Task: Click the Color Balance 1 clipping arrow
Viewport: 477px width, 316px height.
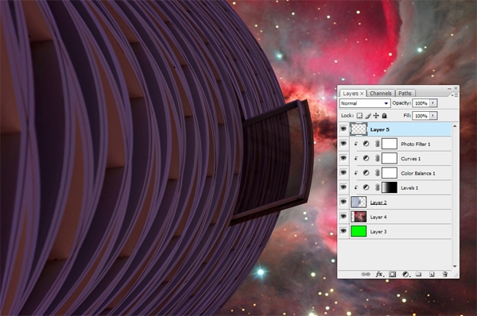Action: pyautogui.click(x=355, y=173)
